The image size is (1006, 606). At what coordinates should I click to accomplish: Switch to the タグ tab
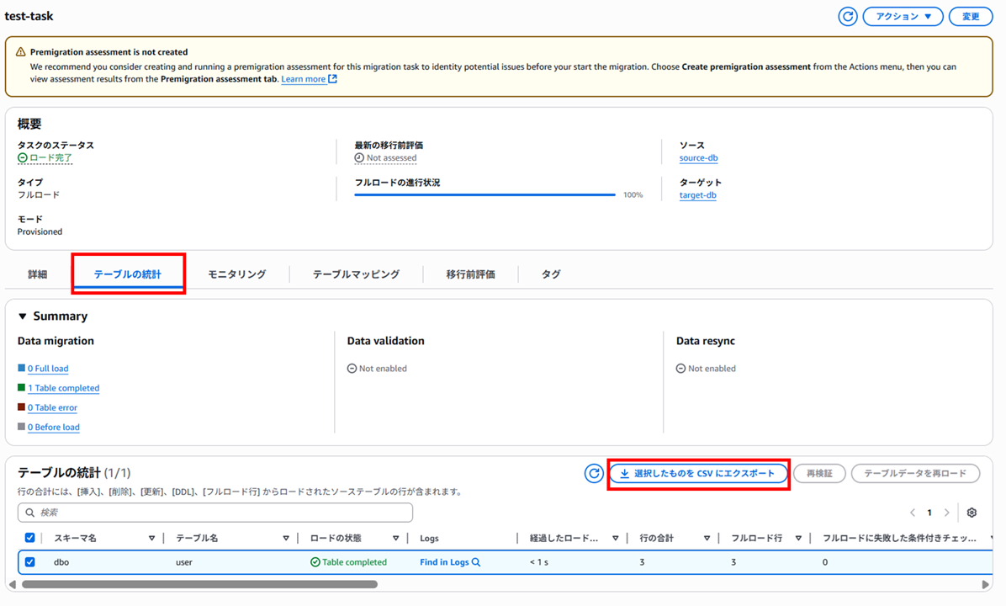(550, 274)
